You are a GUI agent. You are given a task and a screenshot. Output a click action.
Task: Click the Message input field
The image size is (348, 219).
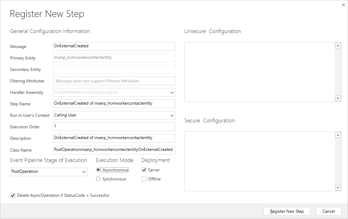(x=114, y=46)
